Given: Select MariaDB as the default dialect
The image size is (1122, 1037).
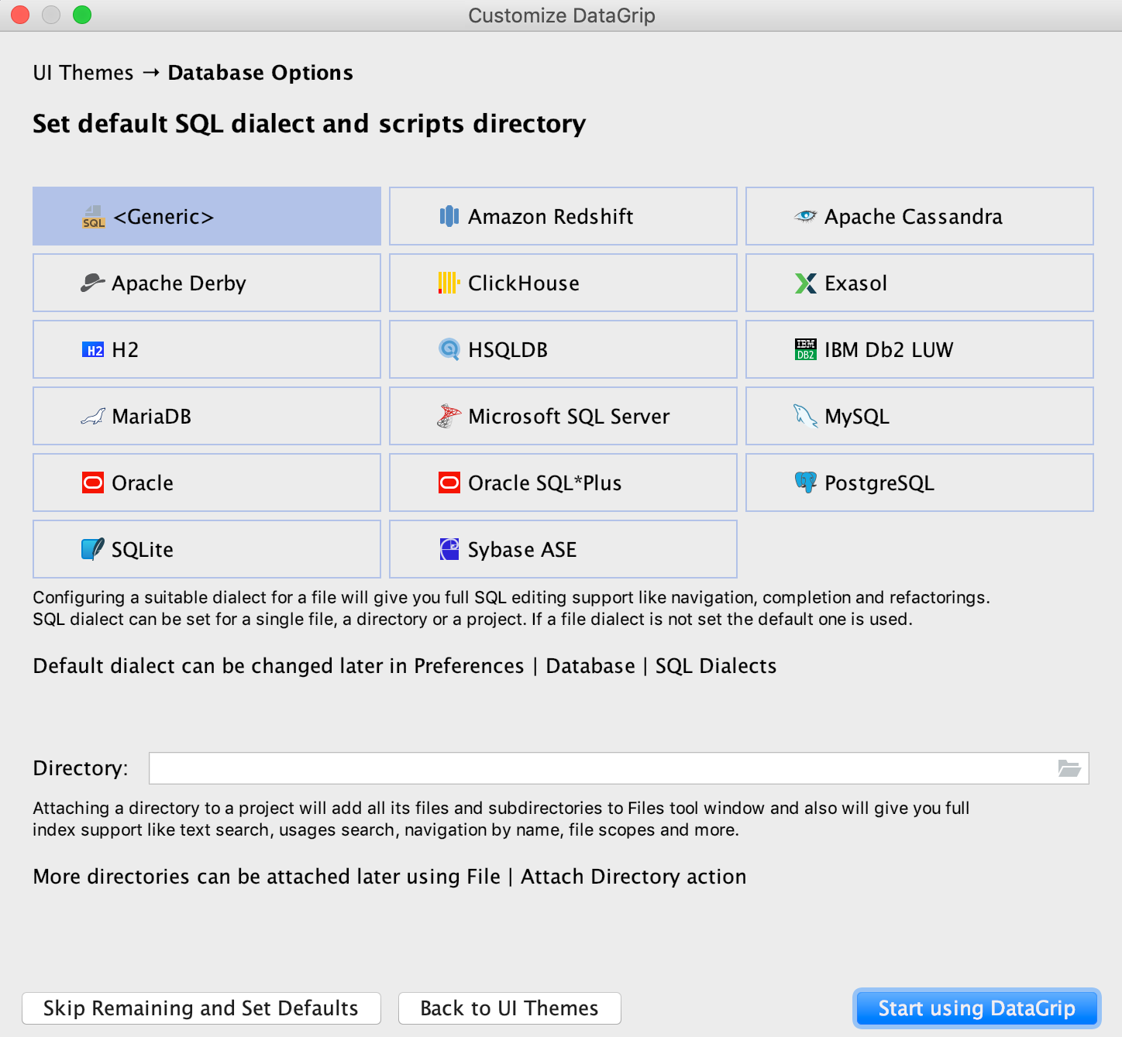Looking at the screenshot, I should point(207,417).
